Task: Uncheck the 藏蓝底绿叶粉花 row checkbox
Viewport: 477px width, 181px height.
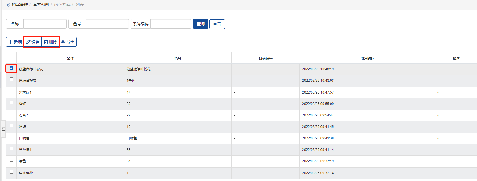Action: (12, 68)
